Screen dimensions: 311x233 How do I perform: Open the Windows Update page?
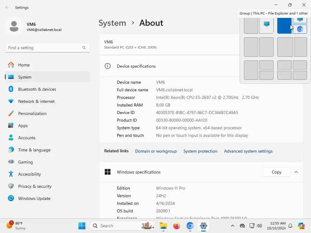[47, 198]
